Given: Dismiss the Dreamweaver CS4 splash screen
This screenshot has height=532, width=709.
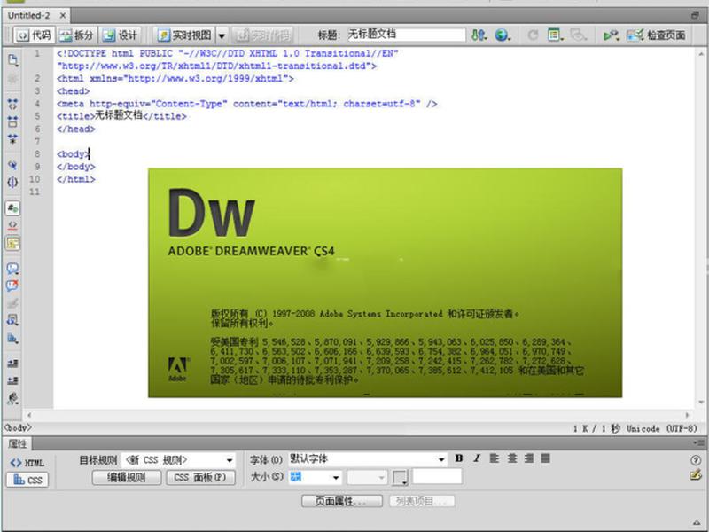Looking at the screenshot, I should (385, 283).
